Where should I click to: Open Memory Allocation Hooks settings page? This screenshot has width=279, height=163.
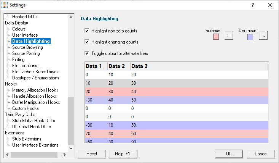coord(35,90)
